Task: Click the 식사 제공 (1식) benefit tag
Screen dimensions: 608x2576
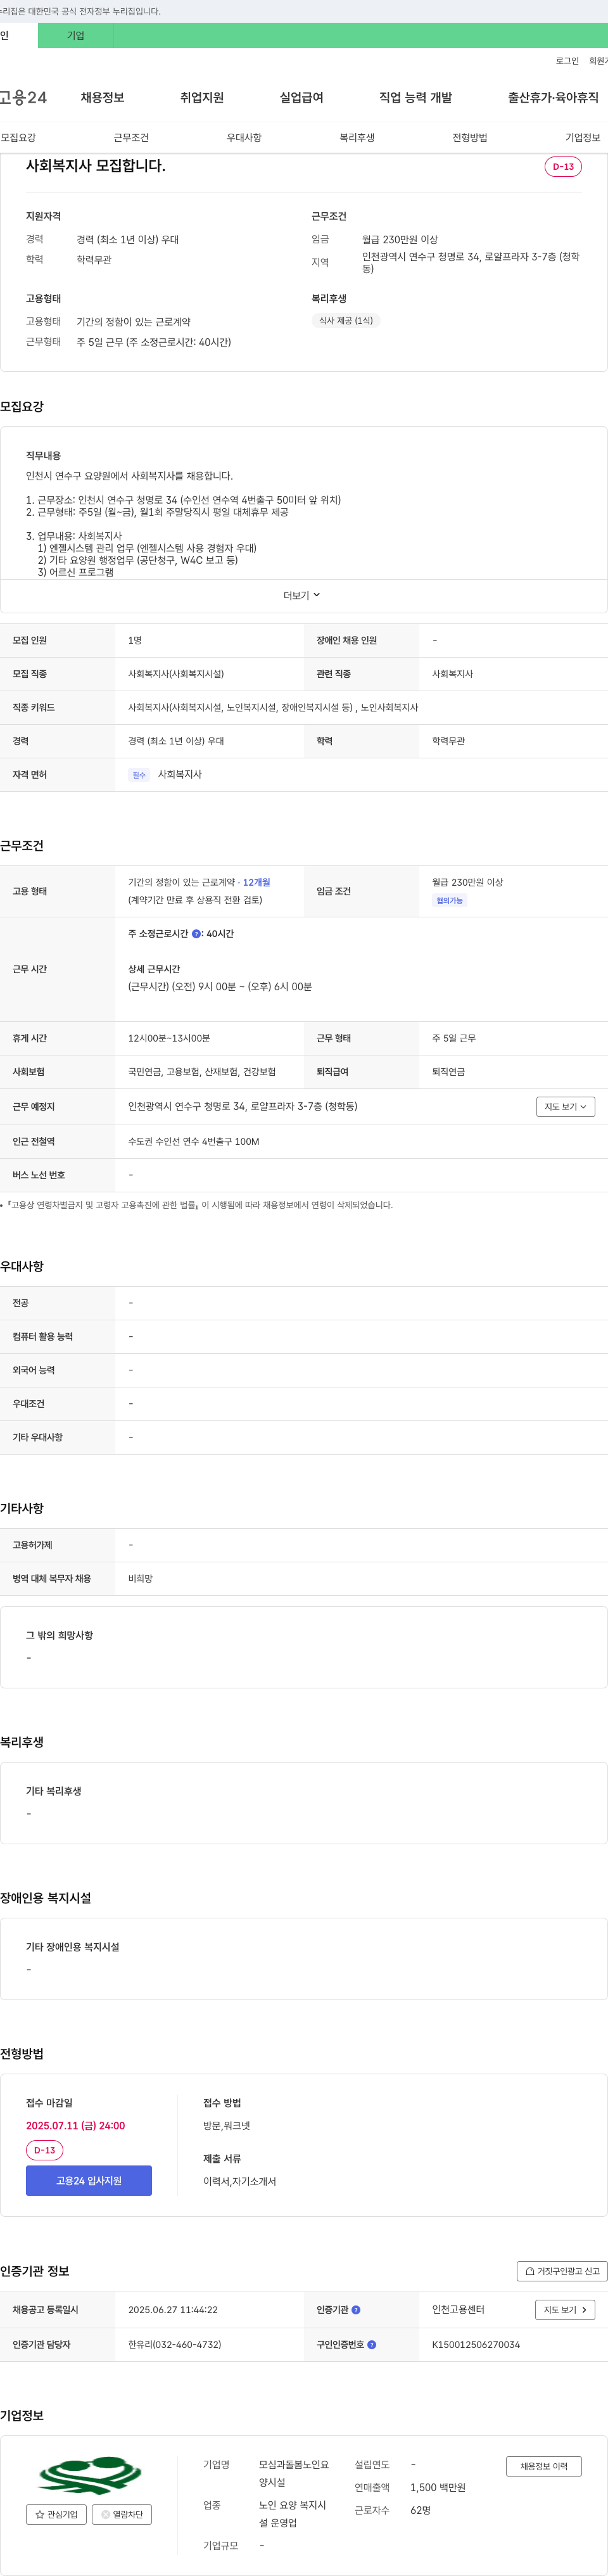Action: (346, 320)
